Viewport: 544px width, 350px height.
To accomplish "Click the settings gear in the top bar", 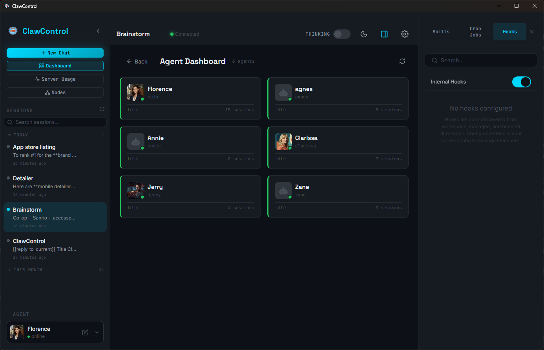I will [x=404, y=34].
